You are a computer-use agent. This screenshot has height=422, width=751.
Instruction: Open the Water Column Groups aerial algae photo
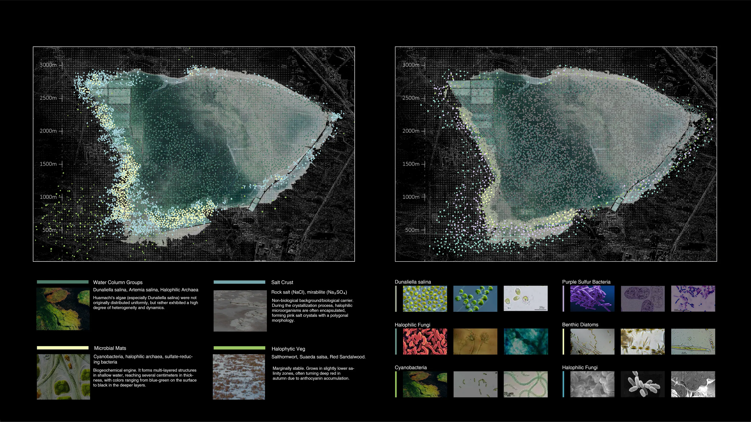(63, 309)
